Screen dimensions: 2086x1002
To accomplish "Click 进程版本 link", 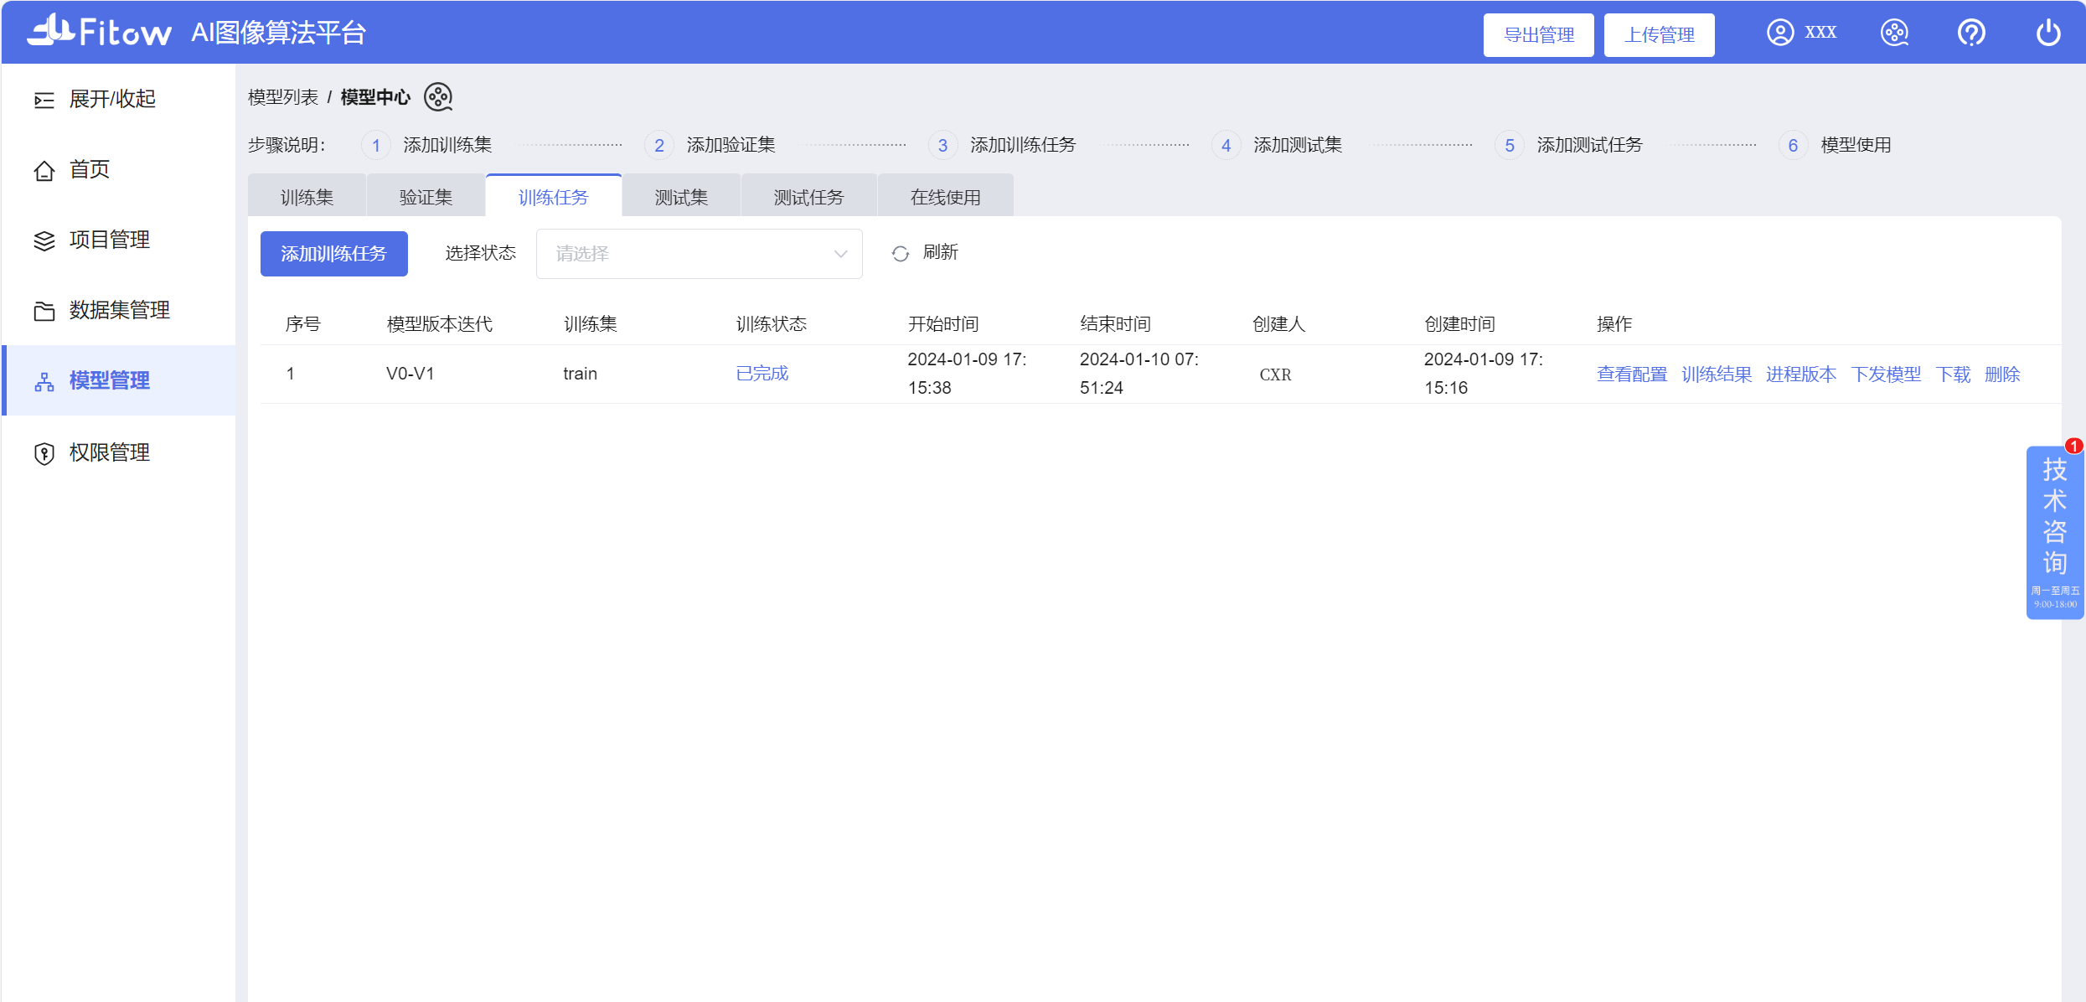I will 1801,374.
